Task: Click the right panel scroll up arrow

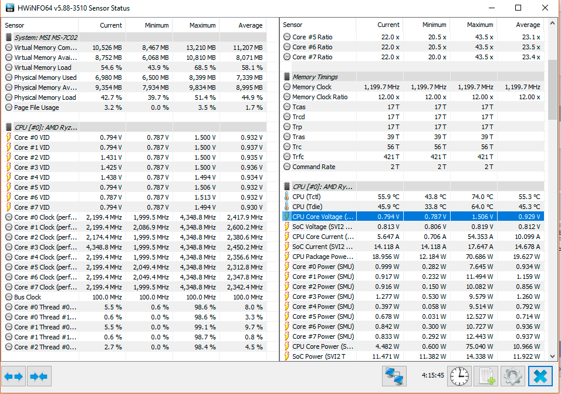Action: [x=552, y=23]
